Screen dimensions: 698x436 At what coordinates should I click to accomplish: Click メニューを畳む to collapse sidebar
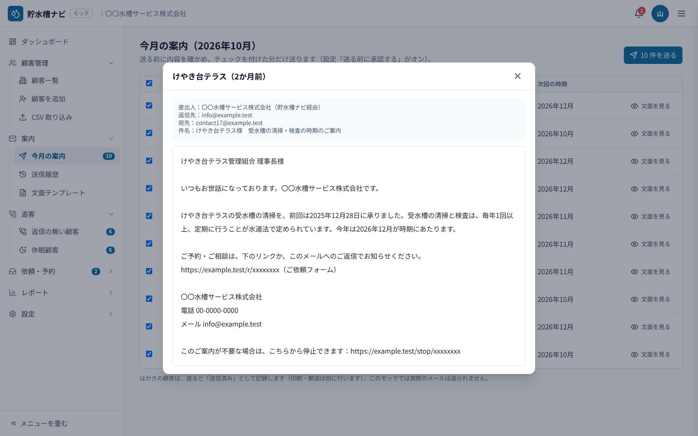(x=39, y=423)
